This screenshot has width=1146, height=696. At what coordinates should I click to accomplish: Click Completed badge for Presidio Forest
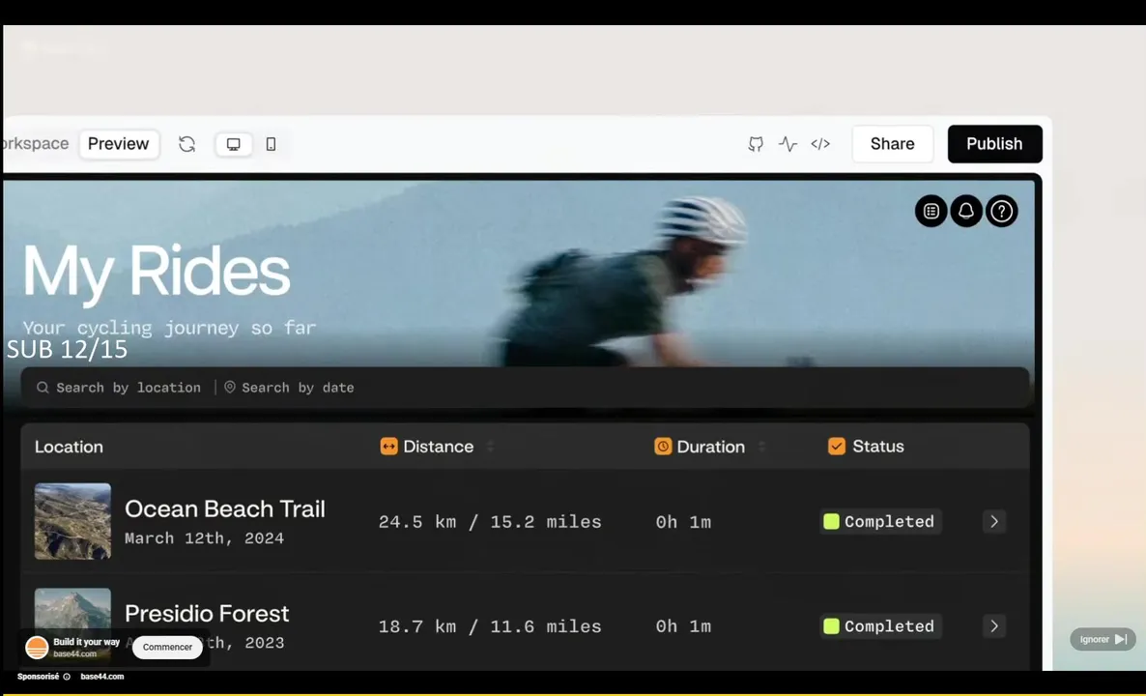880,626
